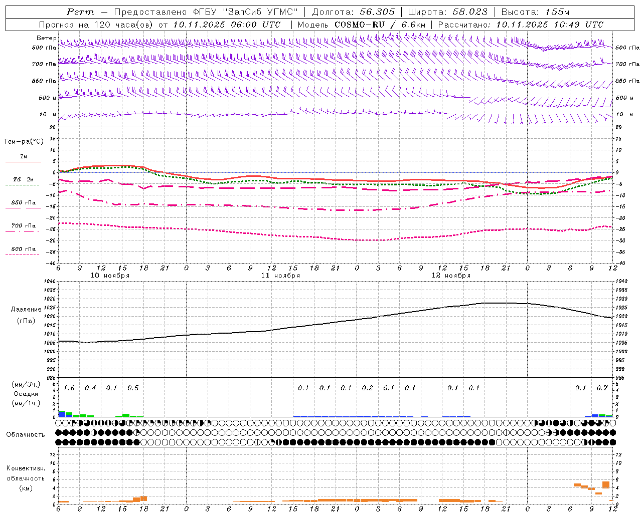Click the tallest orange convective cloud bar
This screenshot has width=642, height=513.
coord(606,485)
